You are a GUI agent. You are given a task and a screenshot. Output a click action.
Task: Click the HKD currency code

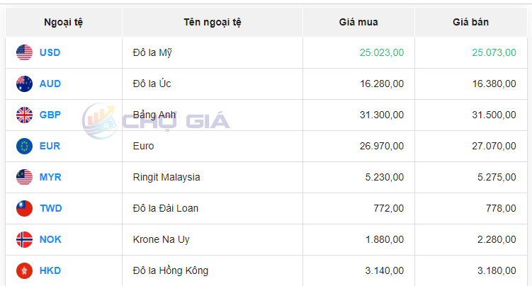[x=50, y=270]
